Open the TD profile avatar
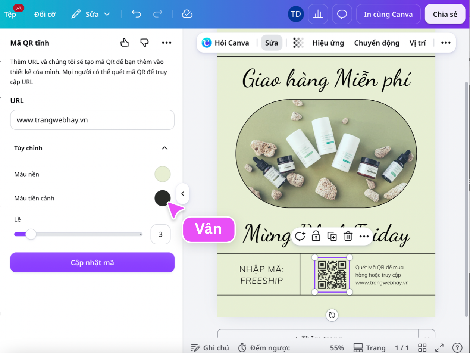The height and width of the screenshot is (353, 470). tap(296, 14)
